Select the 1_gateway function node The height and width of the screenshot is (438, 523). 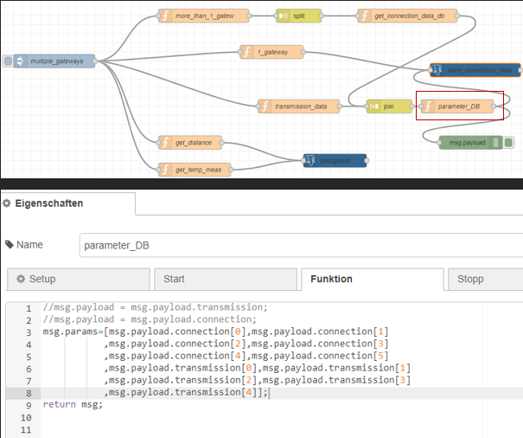pos(271,53)
